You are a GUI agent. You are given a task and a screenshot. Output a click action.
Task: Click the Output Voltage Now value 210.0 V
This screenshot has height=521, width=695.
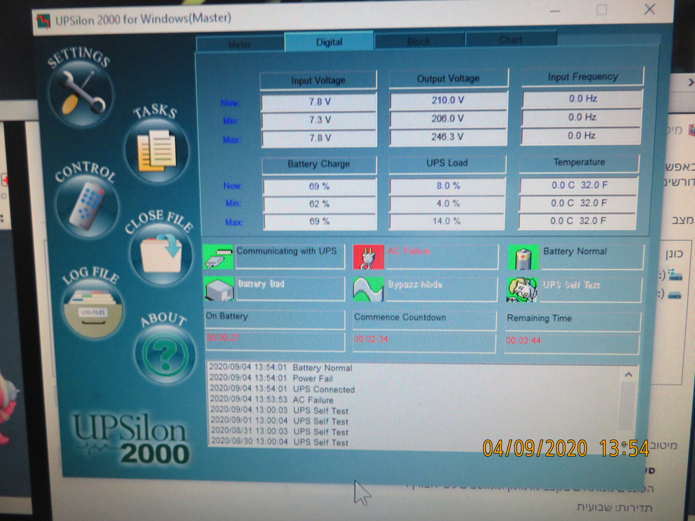(448, 100)
